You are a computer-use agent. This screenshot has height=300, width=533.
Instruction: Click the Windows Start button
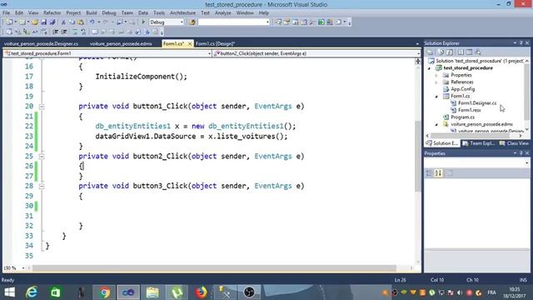click(x=9, y=292)
